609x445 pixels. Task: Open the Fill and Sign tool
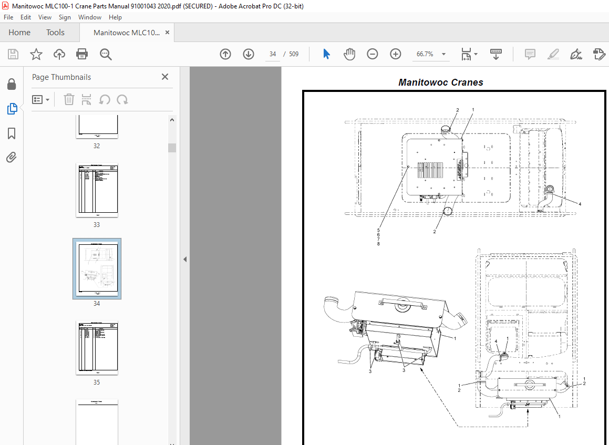point(576,54)
